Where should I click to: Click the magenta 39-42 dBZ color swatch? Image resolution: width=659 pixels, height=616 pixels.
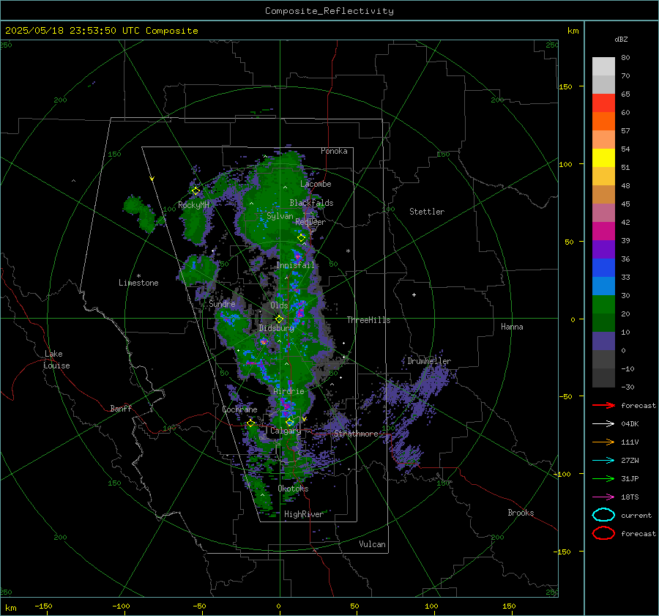pyautogui.click(x=603, y=231)
